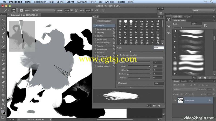
Task: Enable the Formeigenschaften checkbox
Action: [96, 29]
